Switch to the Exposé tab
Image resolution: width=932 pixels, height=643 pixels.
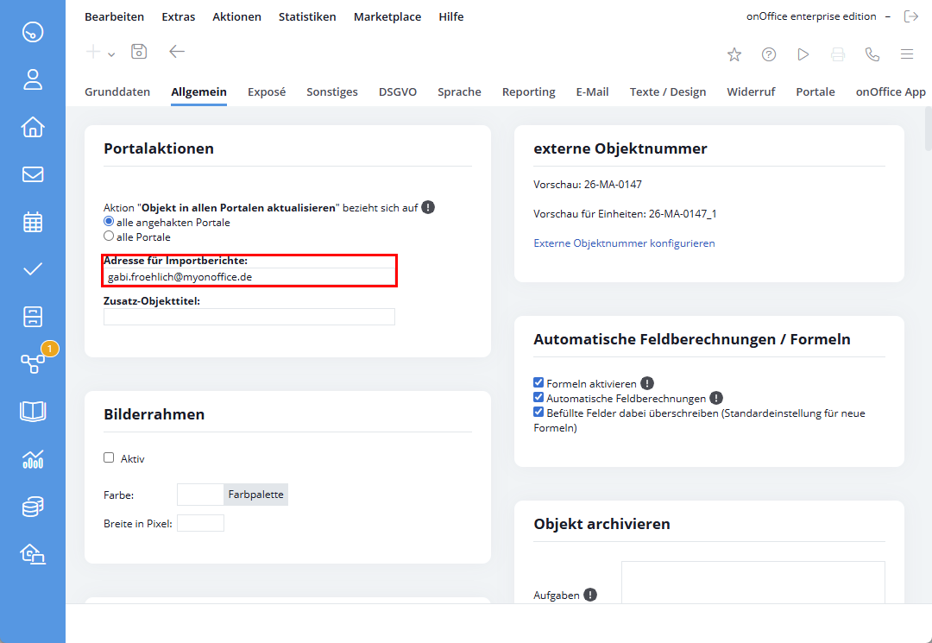point(267,91)
